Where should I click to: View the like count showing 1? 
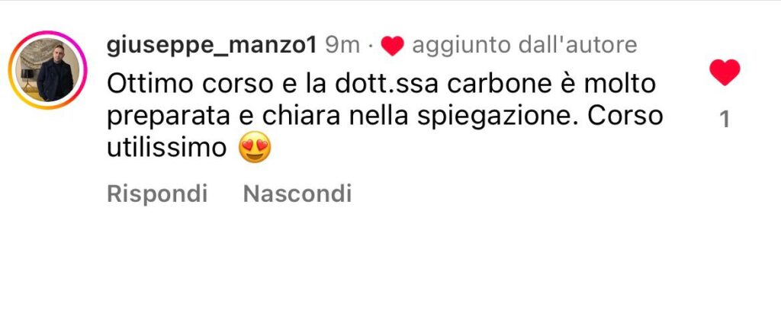[x=725, y=119]
